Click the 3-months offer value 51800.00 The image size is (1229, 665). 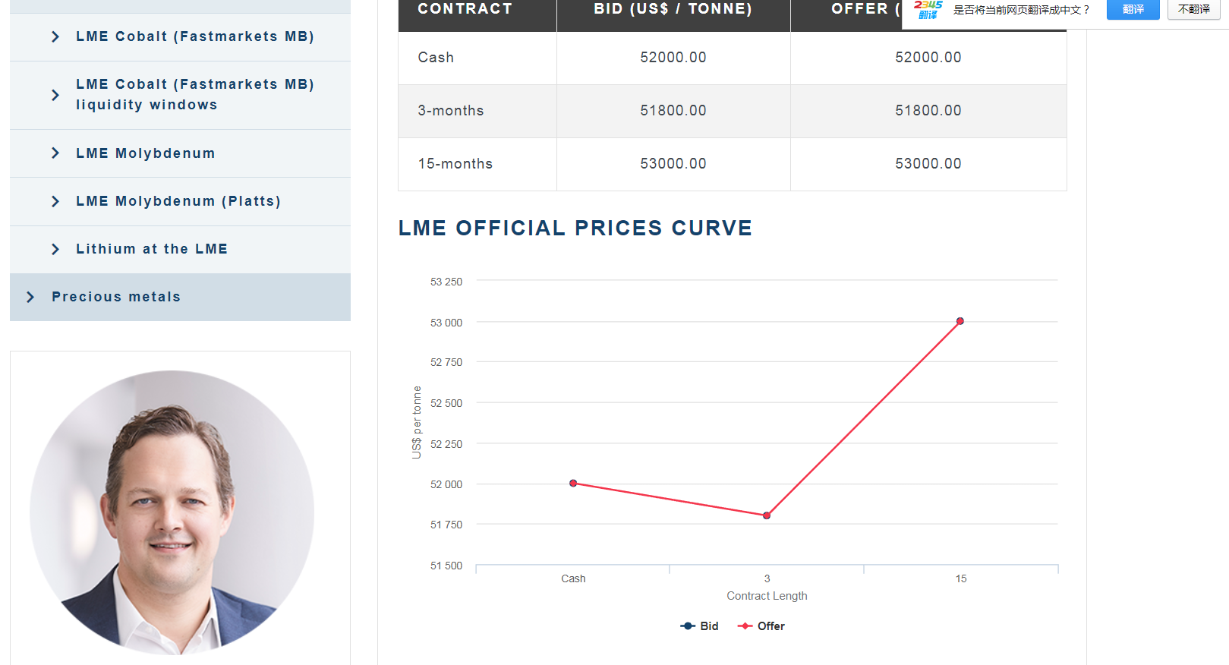click(x=928, y=111)
